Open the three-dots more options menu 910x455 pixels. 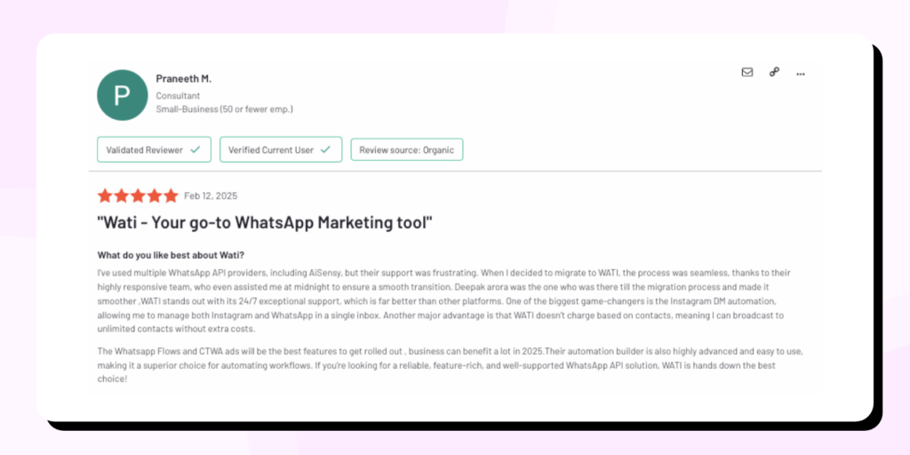point(801,74)
